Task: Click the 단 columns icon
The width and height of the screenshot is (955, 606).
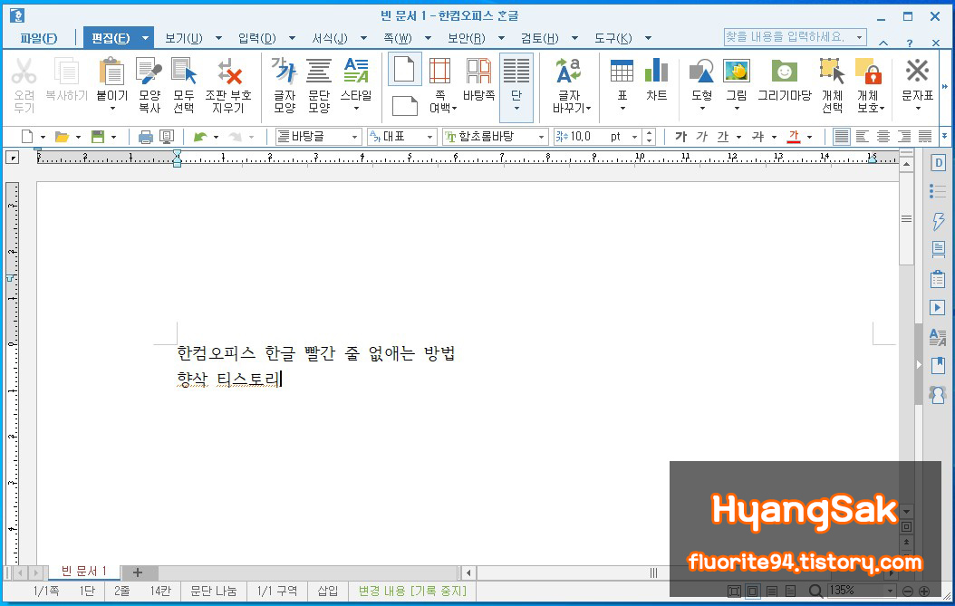Action: (516, 71)
